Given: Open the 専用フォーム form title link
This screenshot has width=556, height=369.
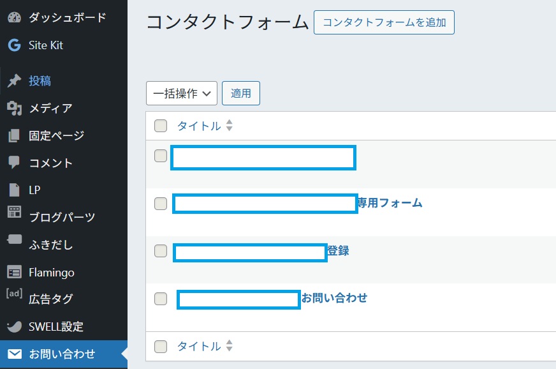Looking at the screenshot, I should (390, 203).
